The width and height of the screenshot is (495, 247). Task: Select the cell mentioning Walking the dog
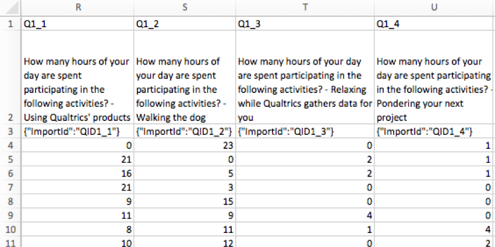point(185,77)
